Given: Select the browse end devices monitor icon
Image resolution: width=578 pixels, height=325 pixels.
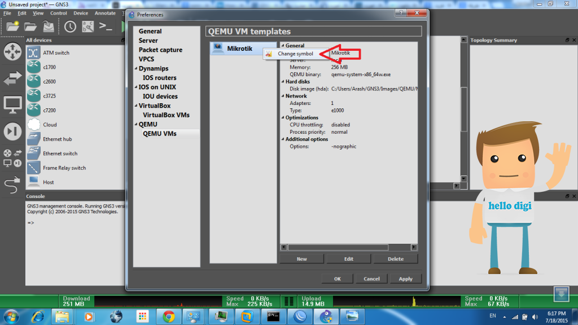Looking at the screenshot, I should (12, 105).
